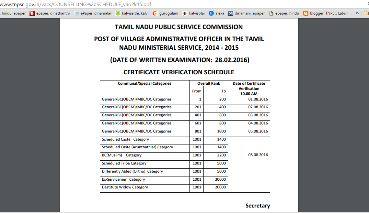Click the date '08.08.2016'
Screen dimensions: 369x213
click(258, 155)
